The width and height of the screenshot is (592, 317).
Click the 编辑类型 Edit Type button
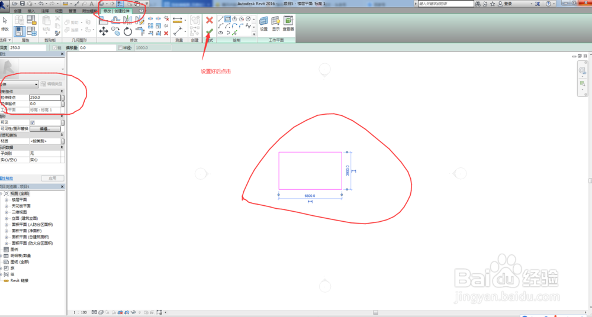[x=52, y=84]
